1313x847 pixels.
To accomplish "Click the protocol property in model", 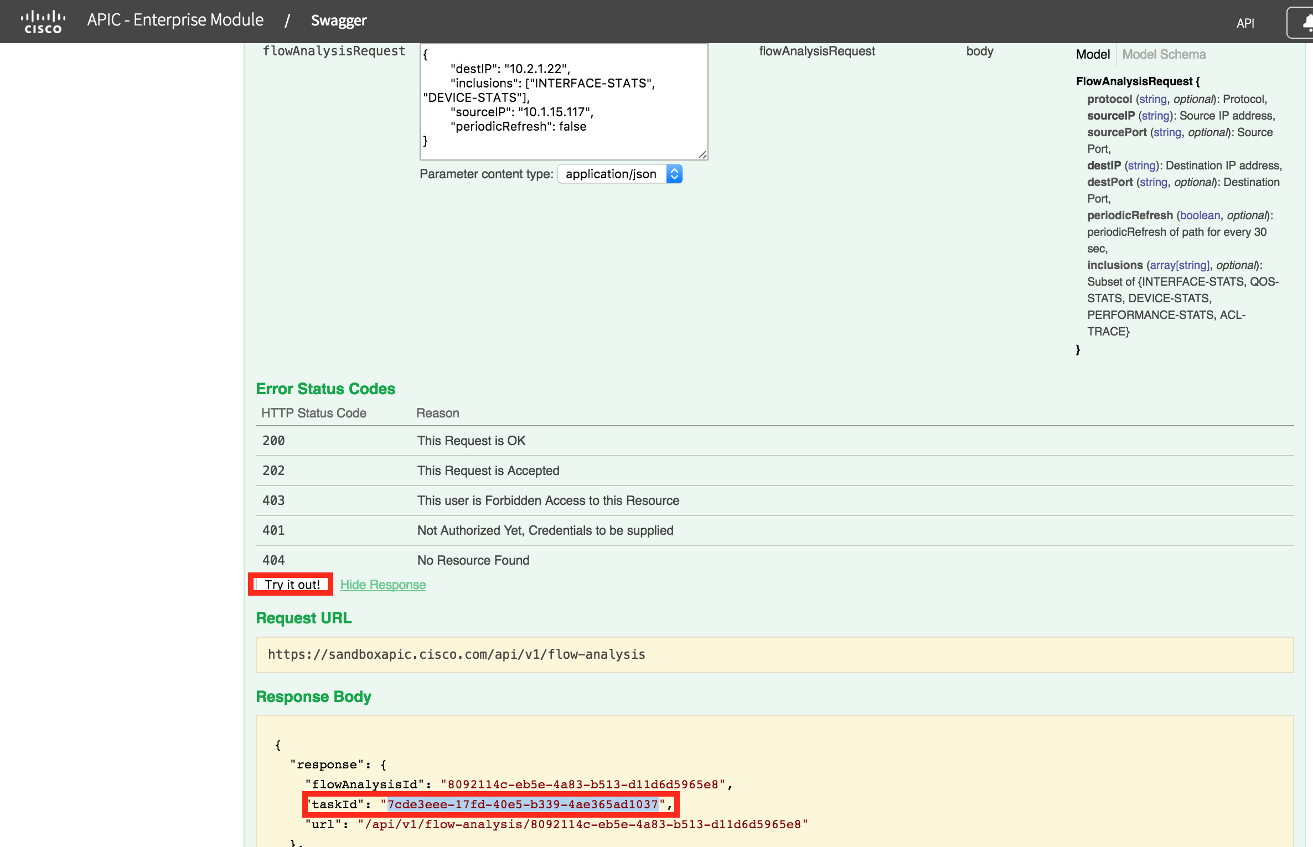I will click(x=1109, y=99).
